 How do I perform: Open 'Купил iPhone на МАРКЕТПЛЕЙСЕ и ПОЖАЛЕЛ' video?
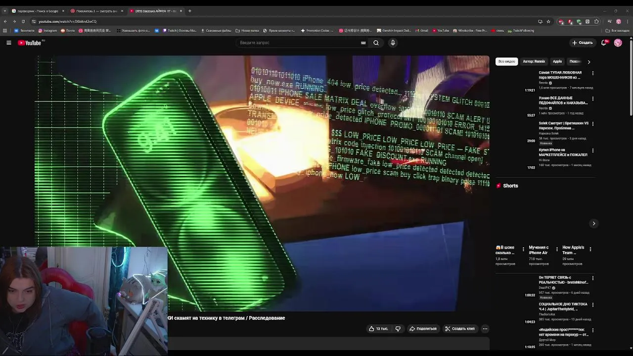pos(563,152)
